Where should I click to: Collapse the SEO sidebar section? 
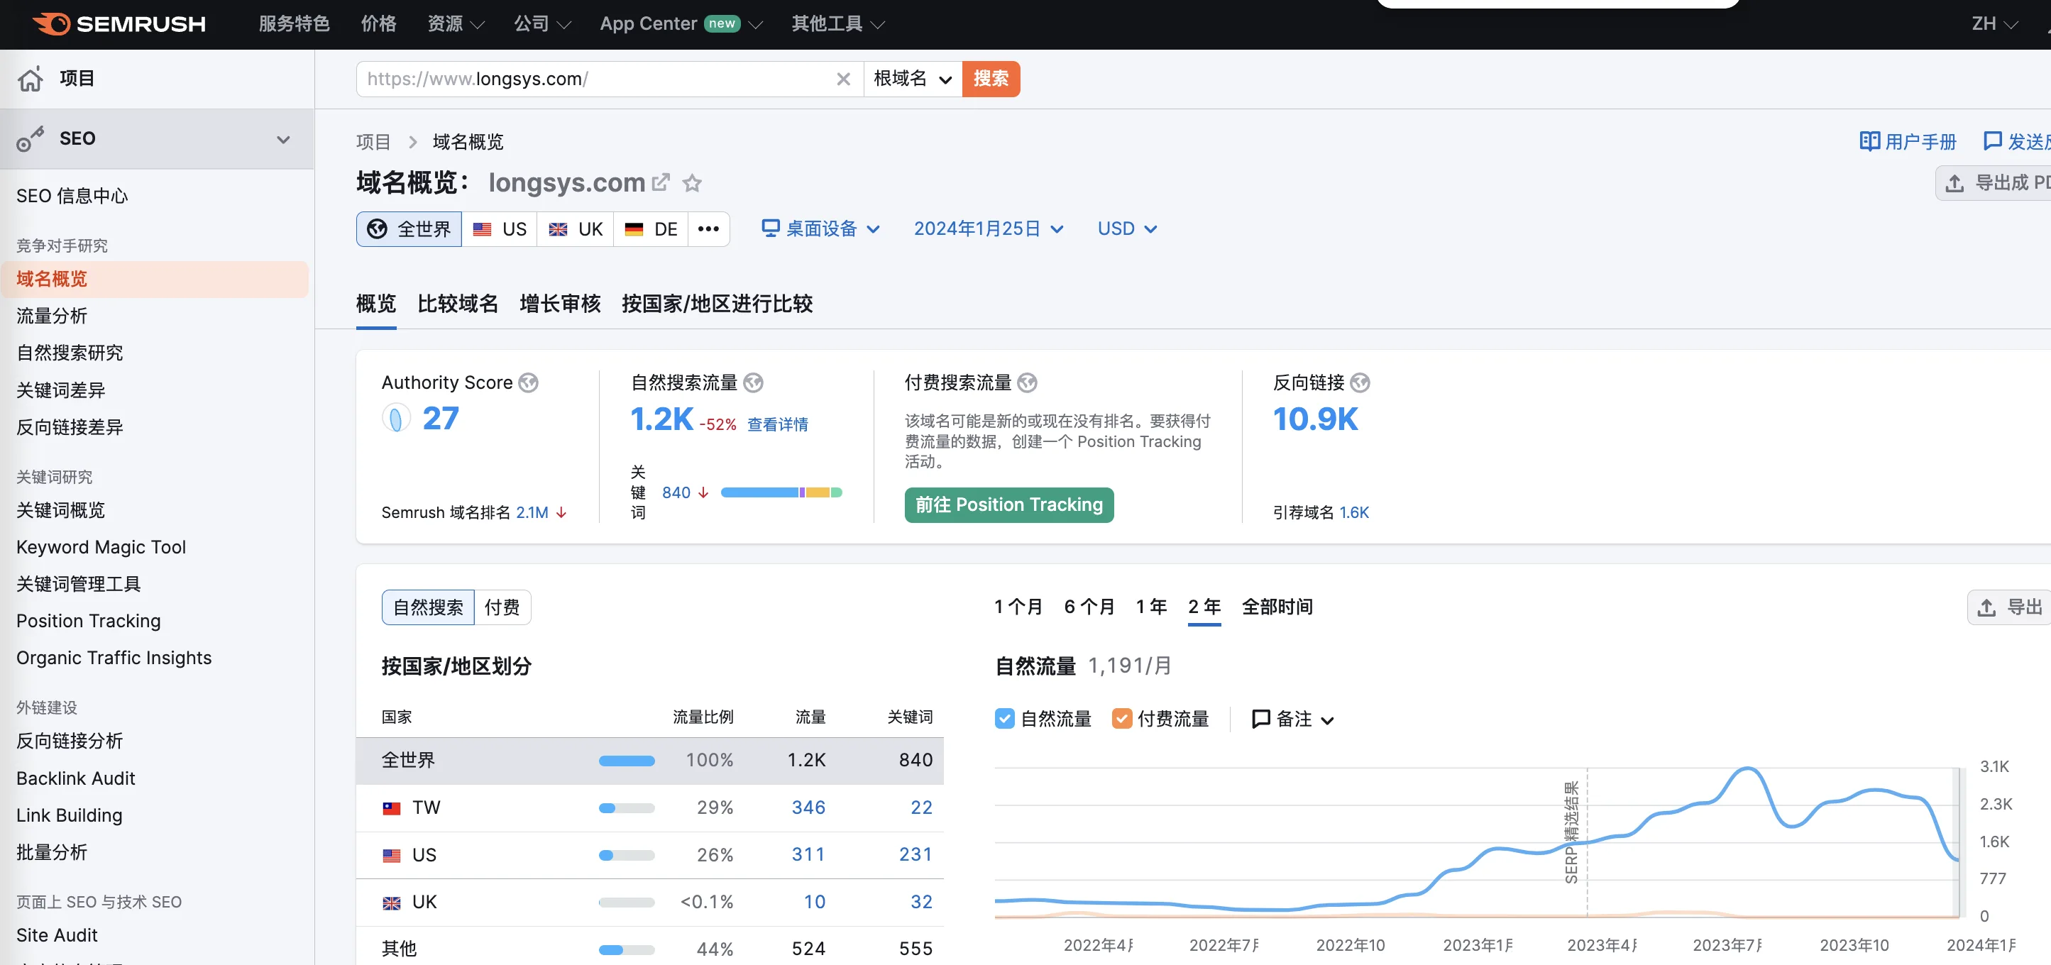pos(282,139)
